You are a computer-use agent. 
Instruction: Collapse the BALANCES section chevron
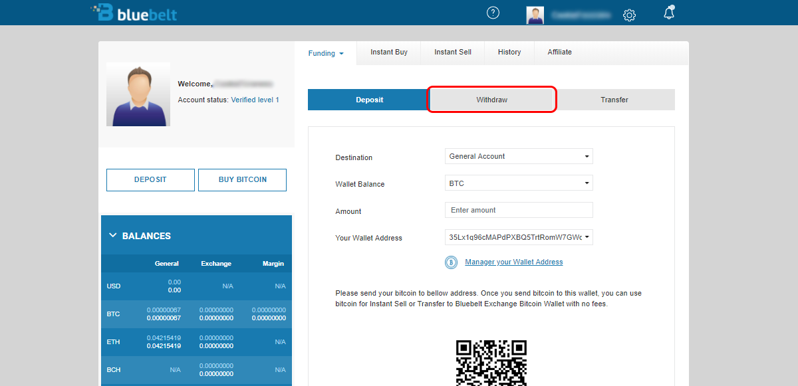(x=113, y=235)
